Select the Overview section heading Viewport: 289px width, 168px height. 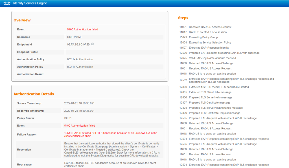pos(22,20)
